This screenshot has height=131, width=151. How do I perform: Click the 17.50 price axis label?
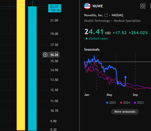[54, 45]
